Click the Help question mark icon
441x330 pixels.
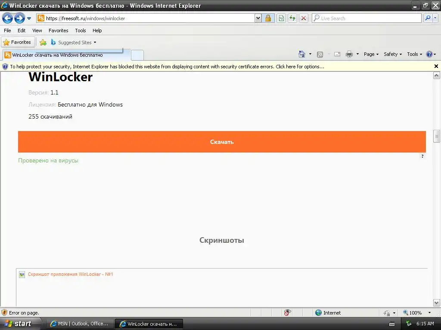click(x=429, y=54)
